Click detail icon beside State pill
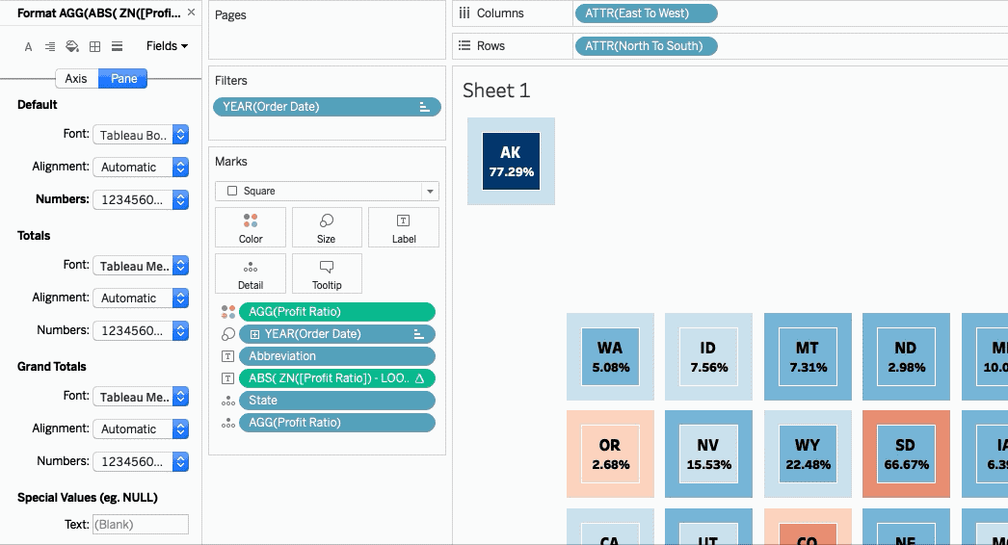 [228, 401]
